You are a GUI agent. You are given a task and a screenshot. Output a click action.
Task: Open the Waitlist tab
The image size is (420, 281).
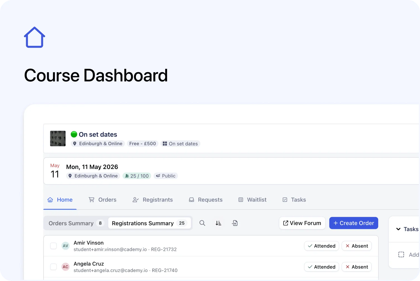click(x=252, y=200)
